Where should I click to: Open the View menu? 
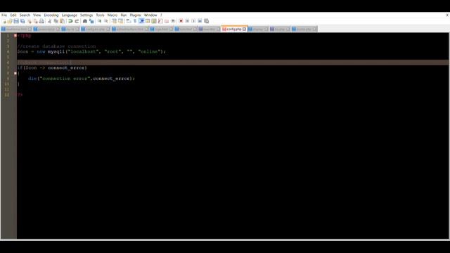[x=37, y=15]
